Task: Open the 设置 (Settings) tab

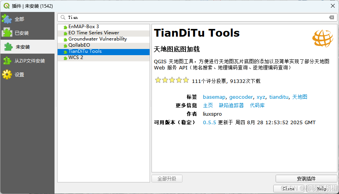Action: point(27,75)
